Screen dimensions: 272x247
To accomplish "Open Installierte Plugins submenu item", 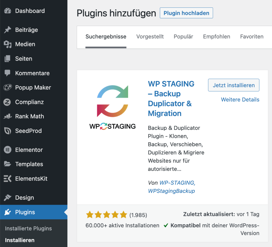I will click(x=28, y=228).
